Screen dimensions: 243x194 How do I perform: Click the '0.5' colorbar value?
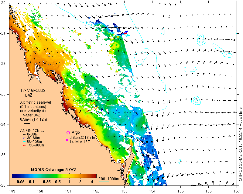58,182
